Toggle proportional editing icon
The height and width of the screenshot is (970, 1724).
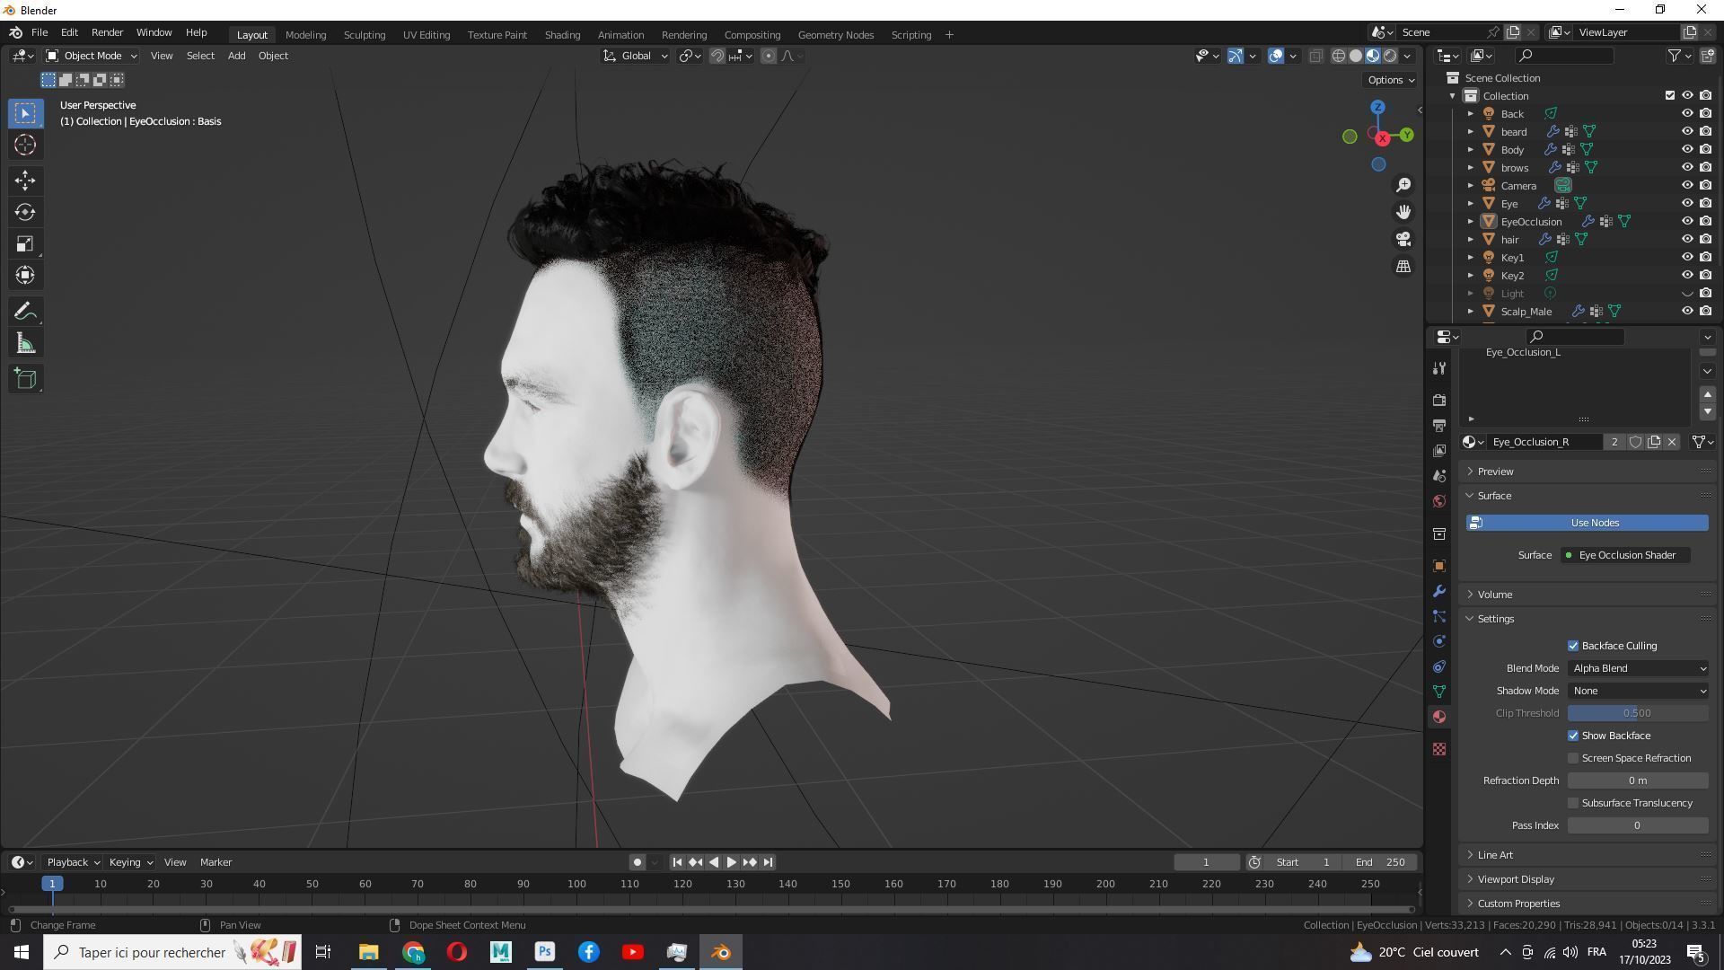click(x=769, y=56)
